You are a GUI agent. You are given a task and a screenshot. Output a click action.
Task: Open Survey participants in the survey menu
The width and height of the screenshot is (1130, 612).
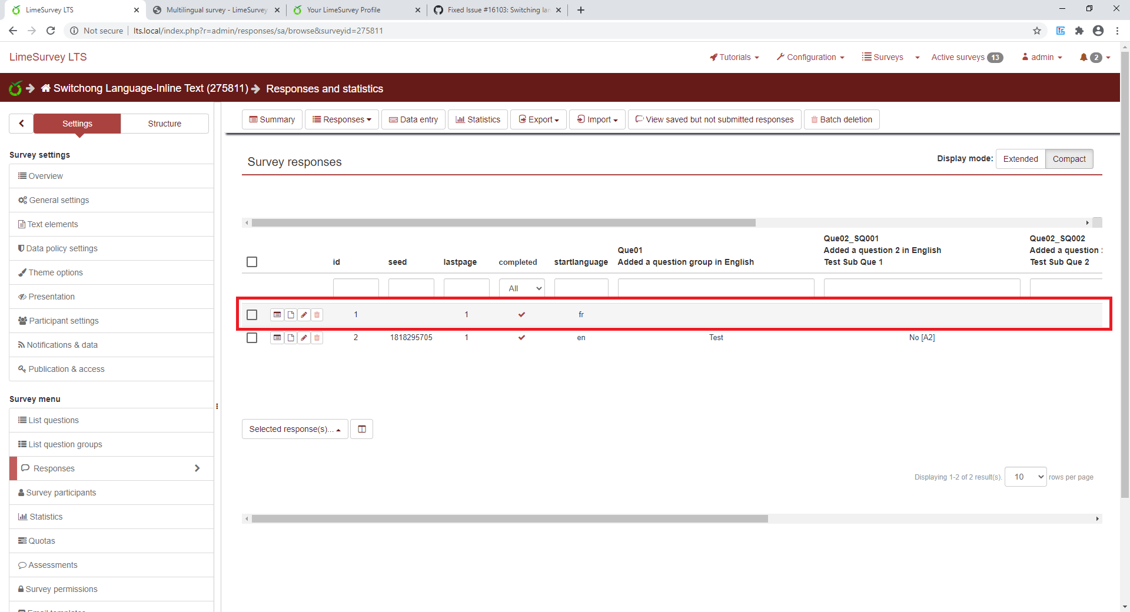[111, 493]
